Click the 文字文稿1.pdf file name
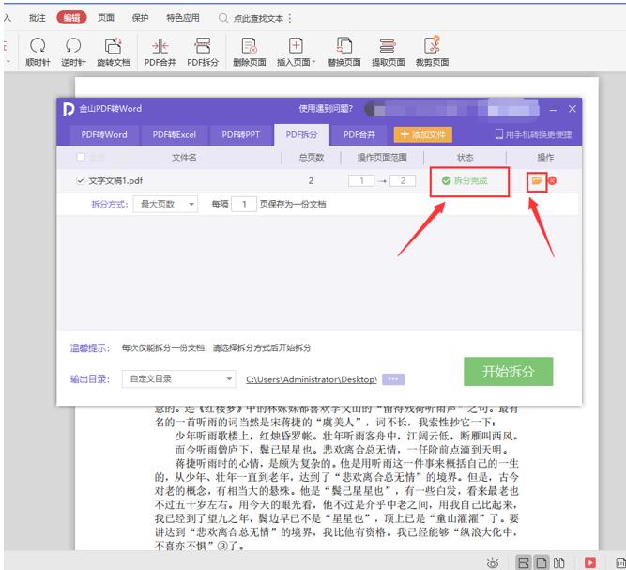 [x=115, y=181]
